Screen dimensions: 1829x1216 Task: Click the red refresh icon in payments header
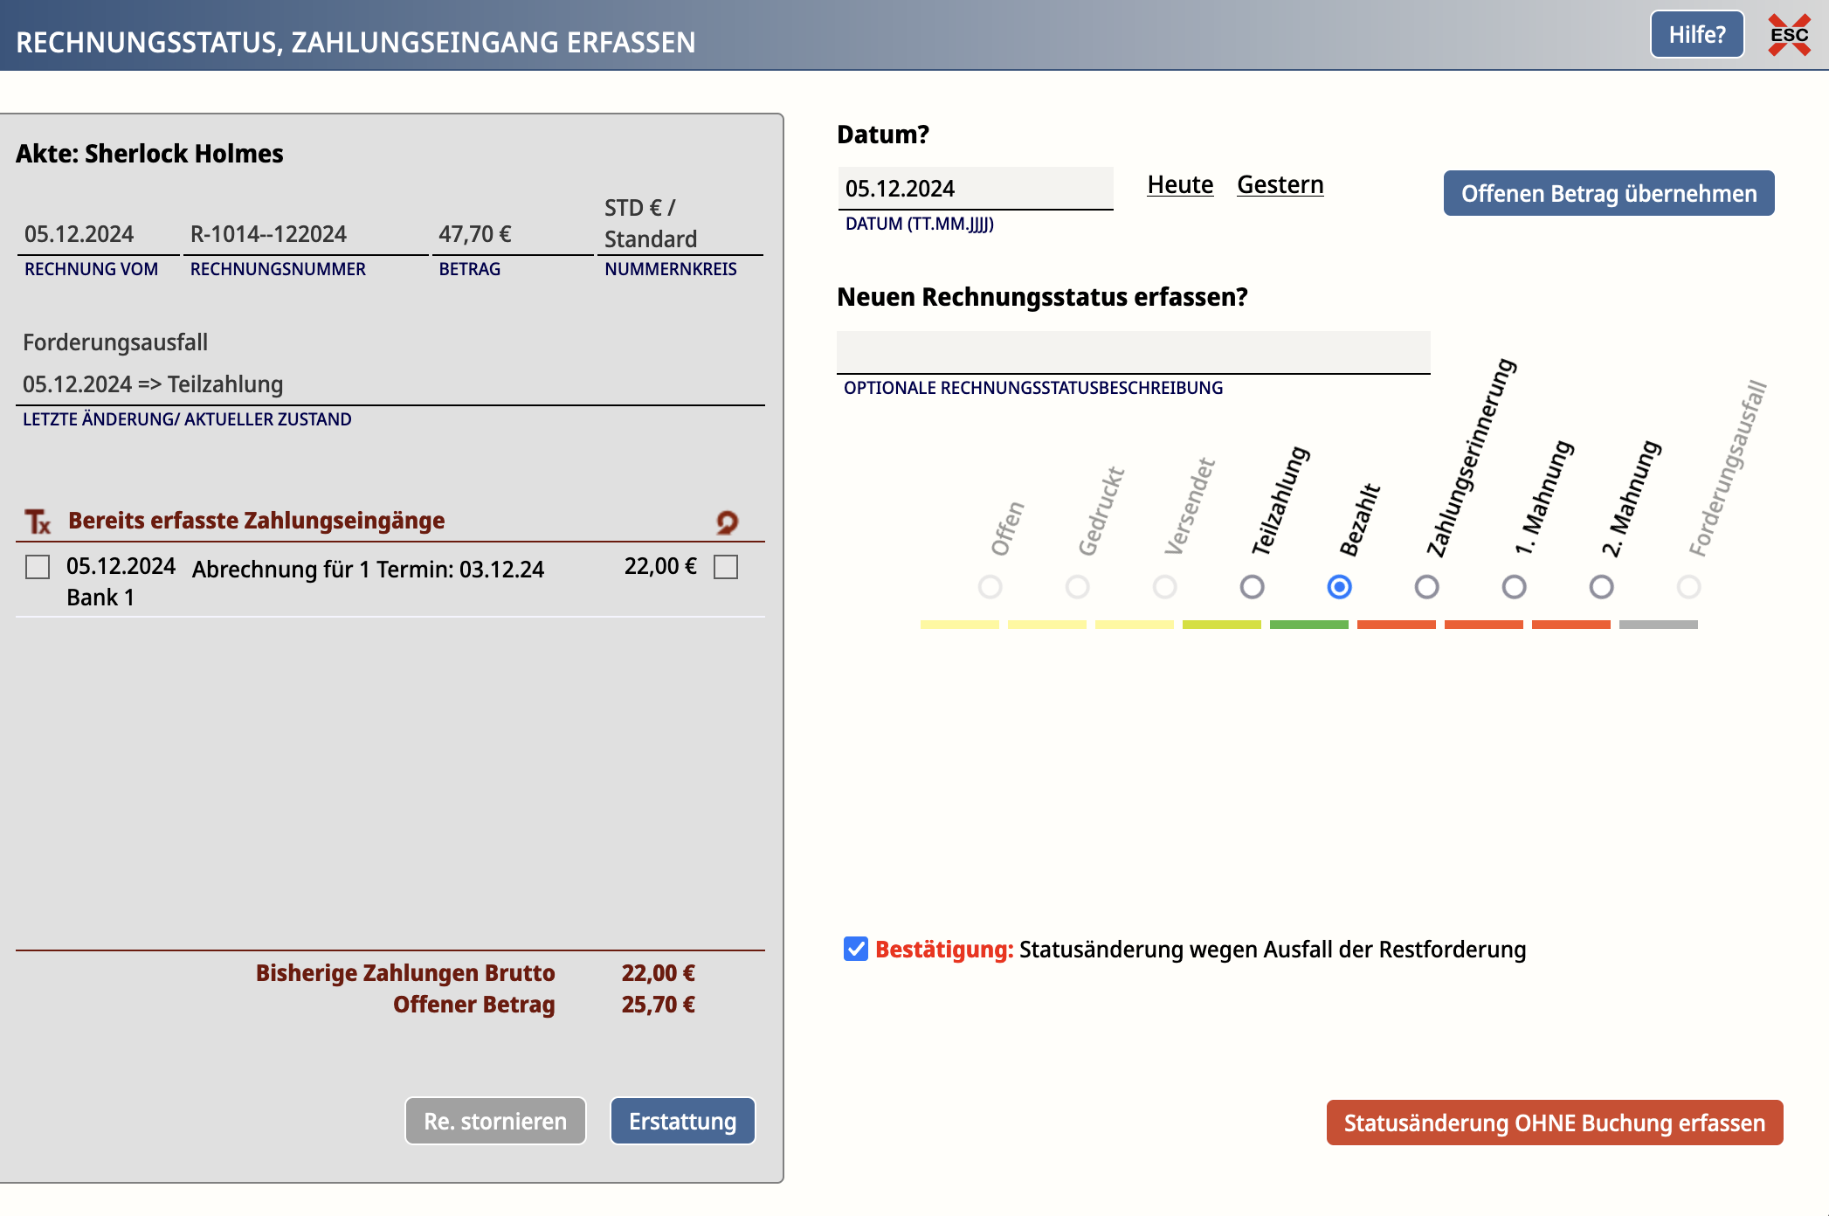coord(727,522)
